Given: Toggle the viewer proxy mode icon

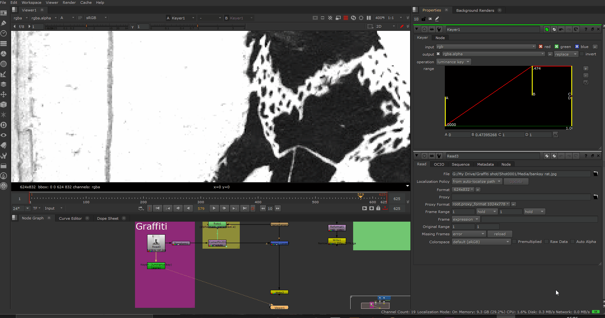Looking at the screenshot, I should coord(338,18).
